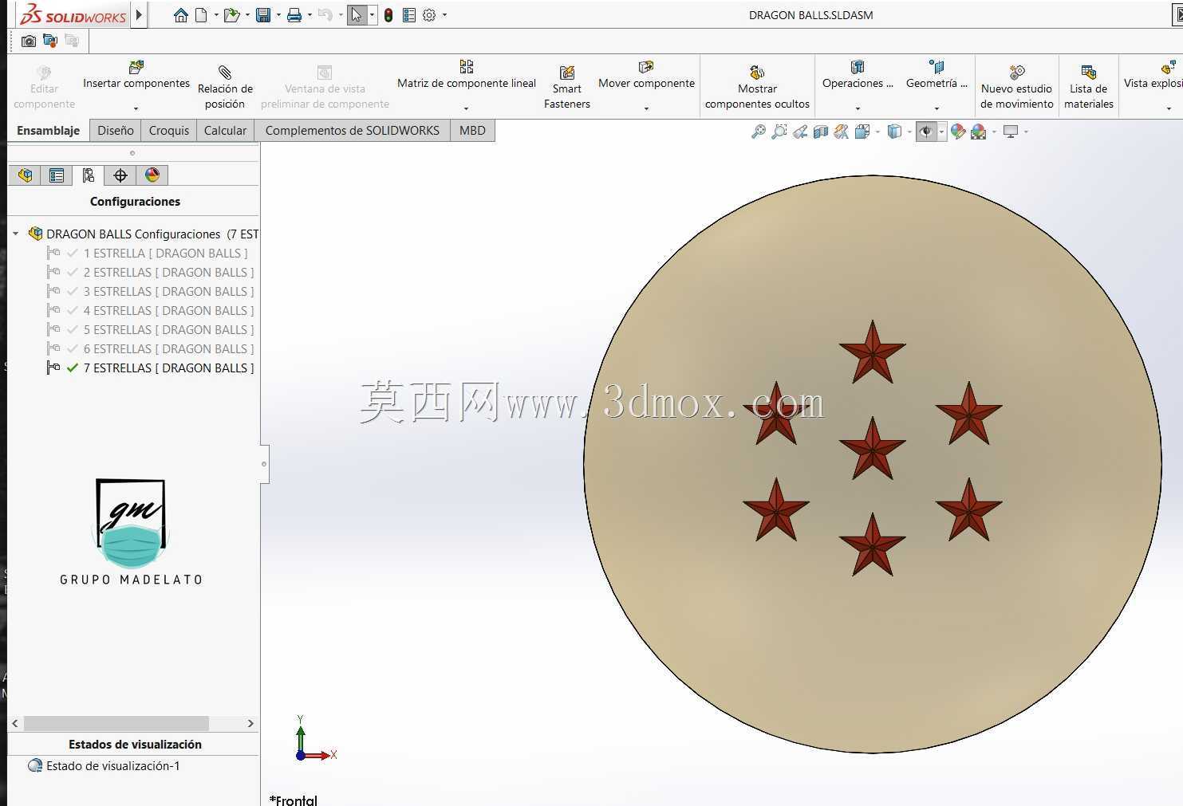
Task: Click the Home icon in the top toolbar
Action: (181, 15)
